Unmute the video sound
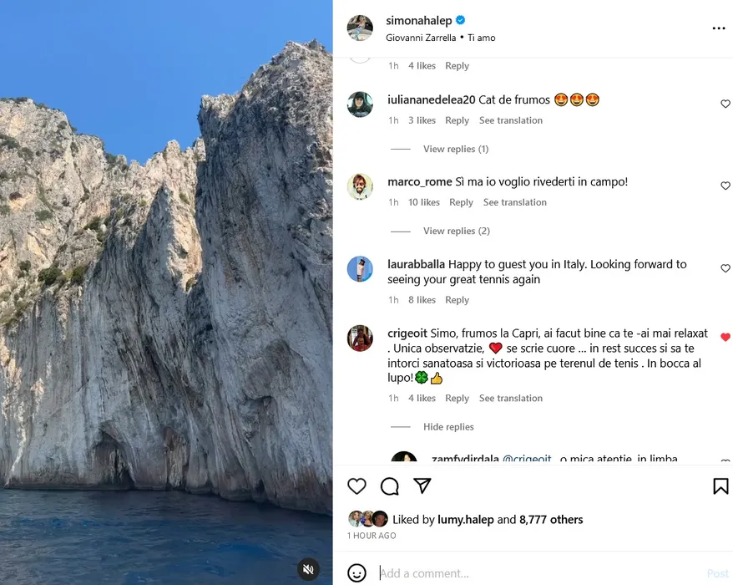733x585 pixels. (x=308, y=569)
